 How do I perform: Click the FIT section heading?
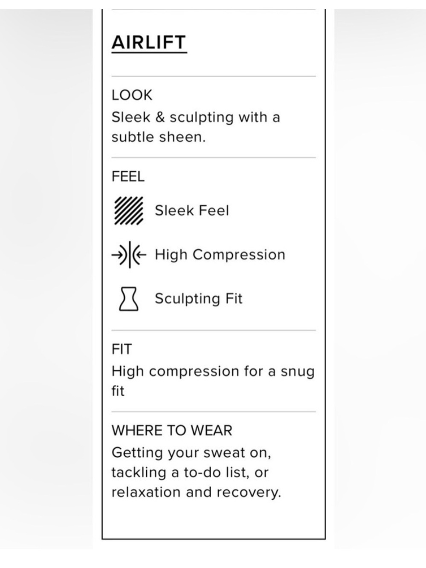(122, 349)
